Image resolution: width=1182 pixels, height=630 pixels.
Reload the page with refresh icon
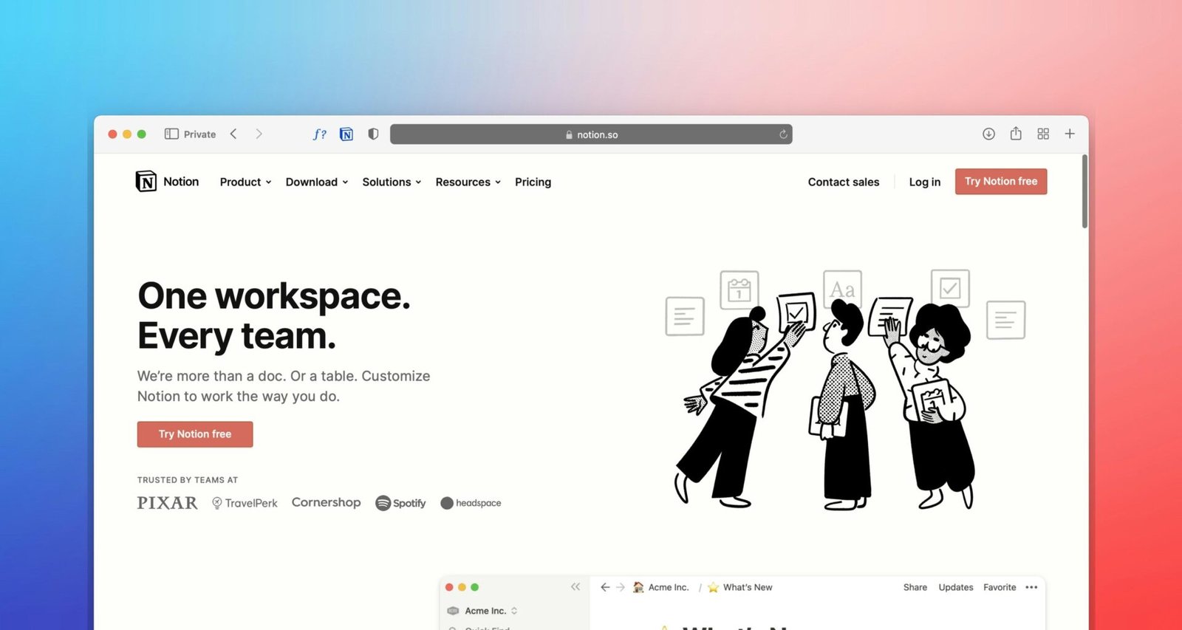coord(783,134)
